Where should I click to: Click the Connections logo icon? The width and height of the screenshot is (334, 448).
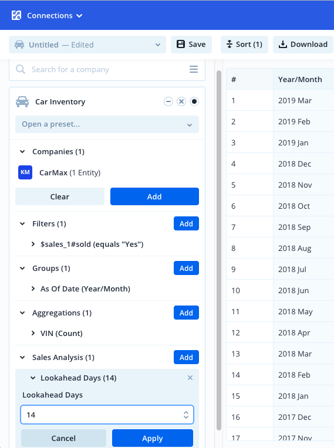point(16,15)
